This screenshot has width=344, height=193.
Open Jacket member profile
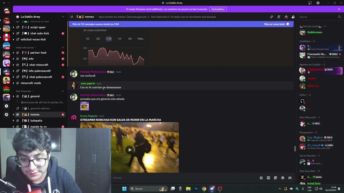point(320,79)
